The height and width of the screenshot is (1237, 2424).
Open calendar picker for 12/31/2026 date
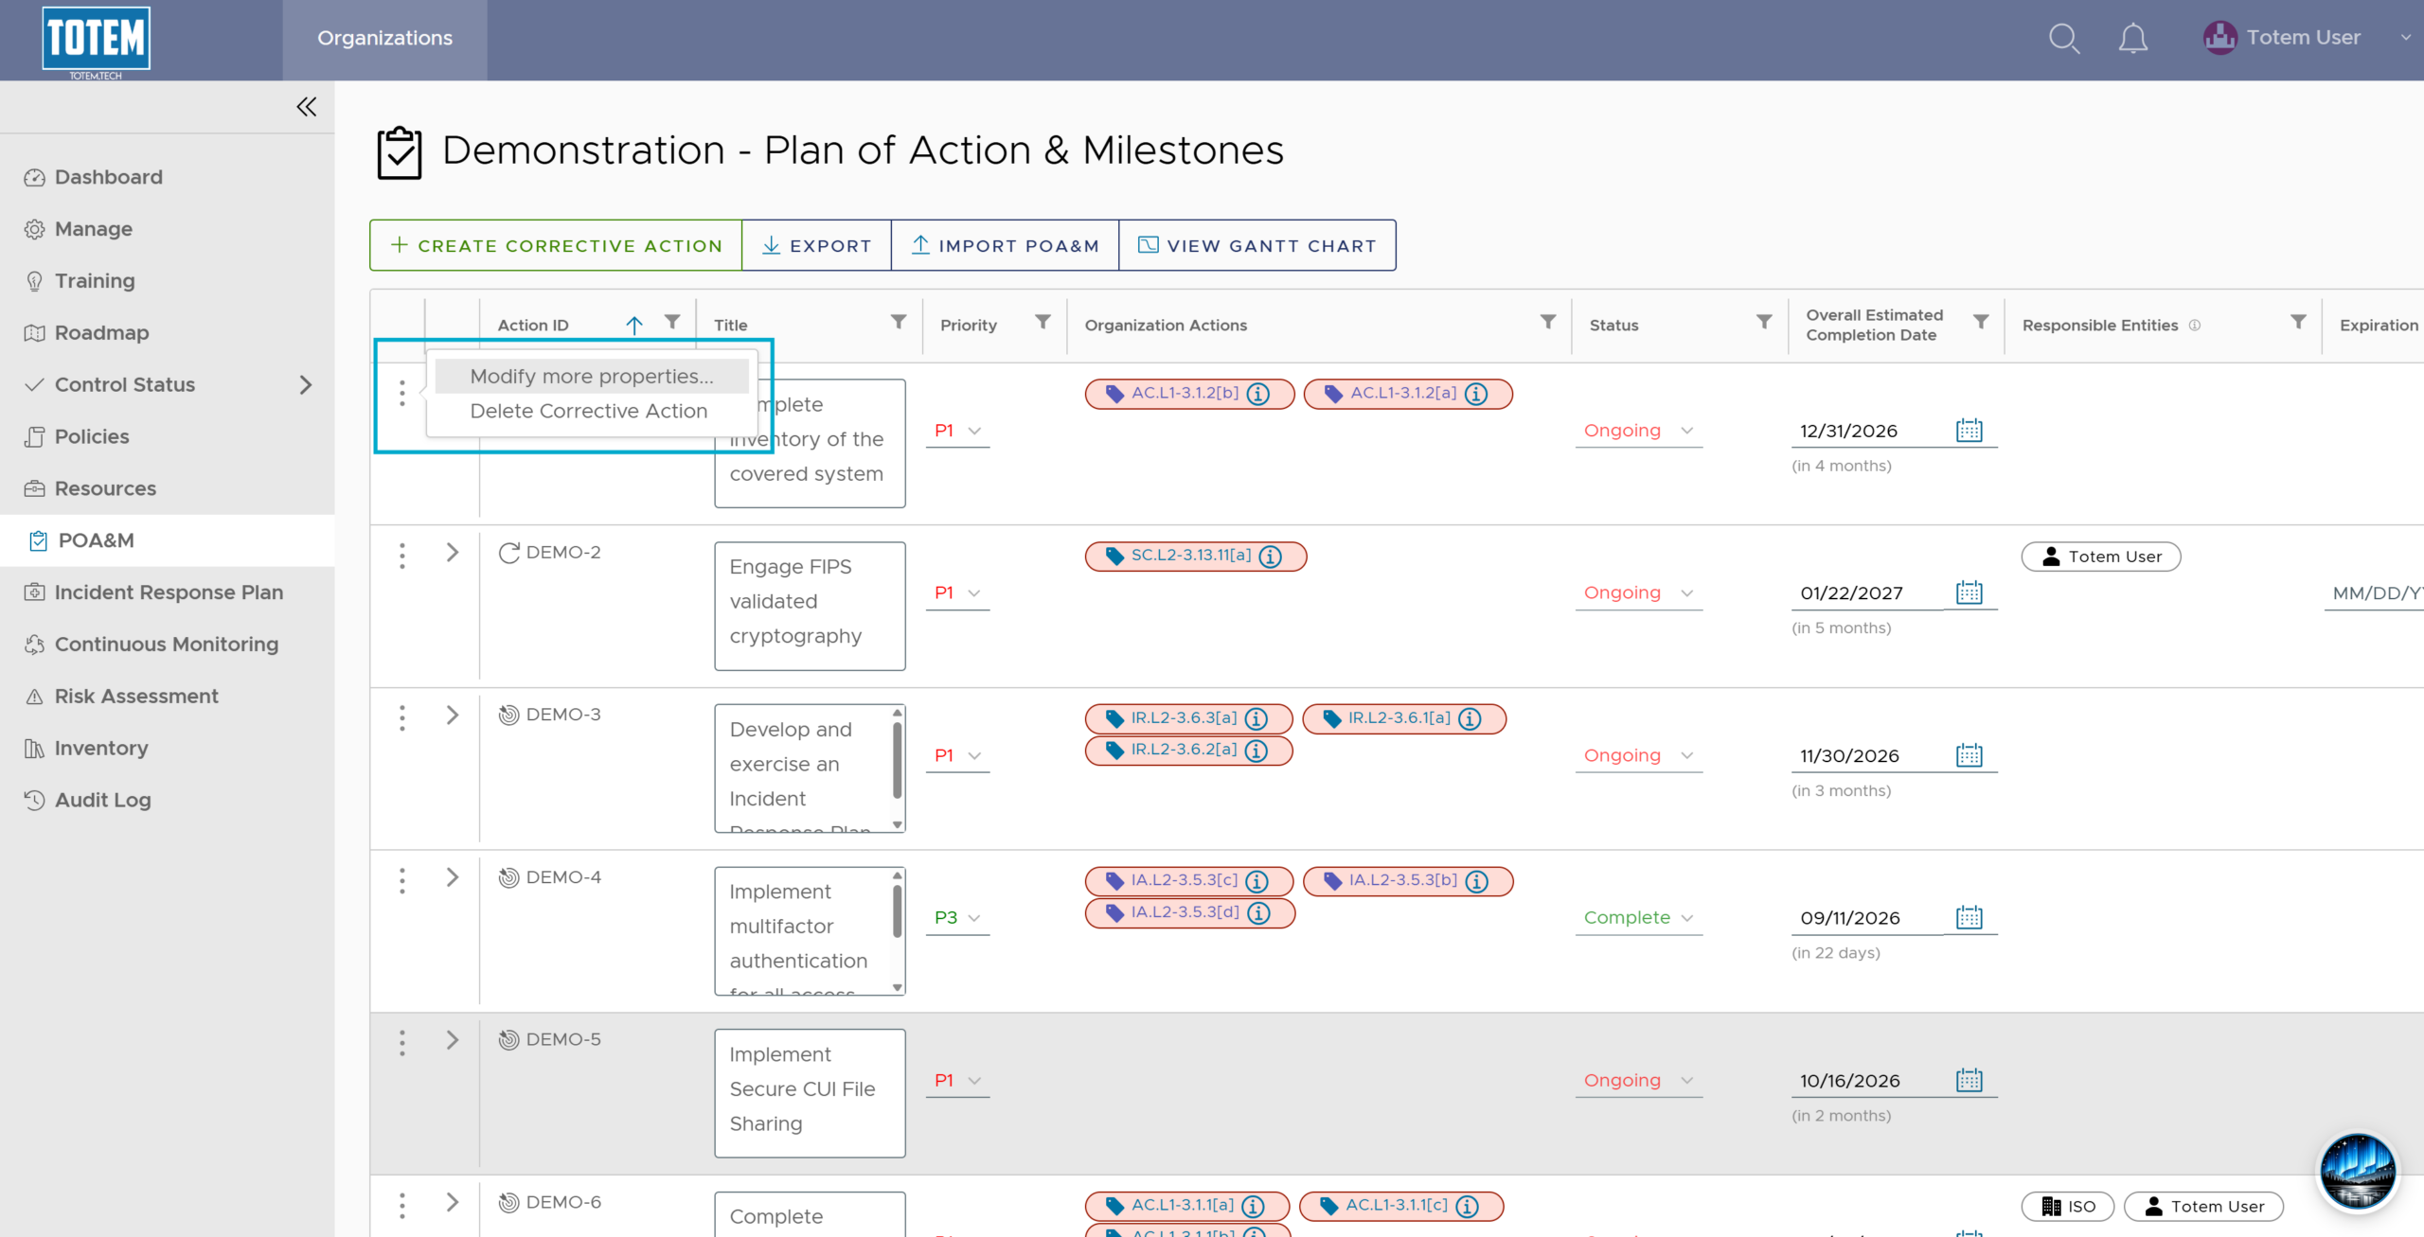click(x=1969, y=431)
